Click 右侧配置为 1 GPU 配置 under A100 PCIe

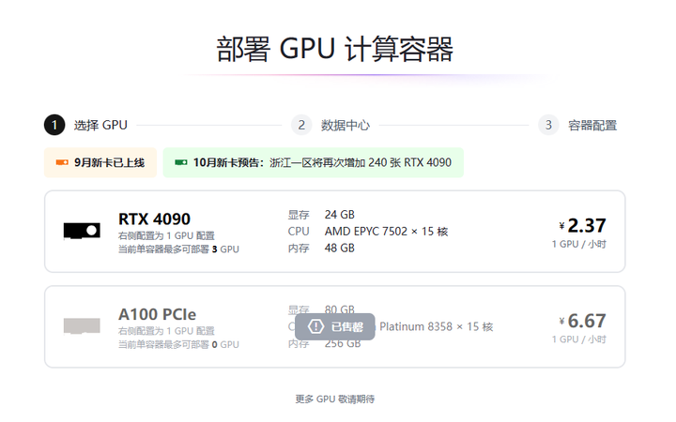(x=166, y=331)
